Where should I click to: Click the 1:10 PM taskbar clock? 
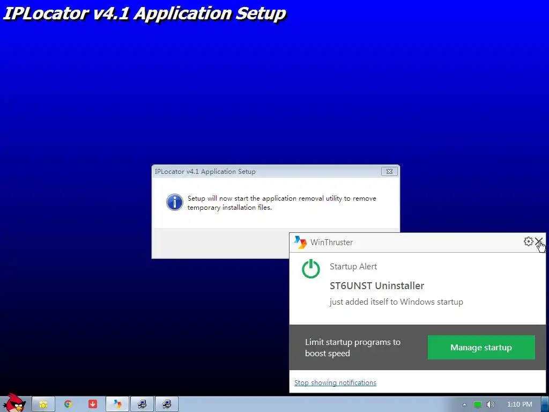click(520, 404)
